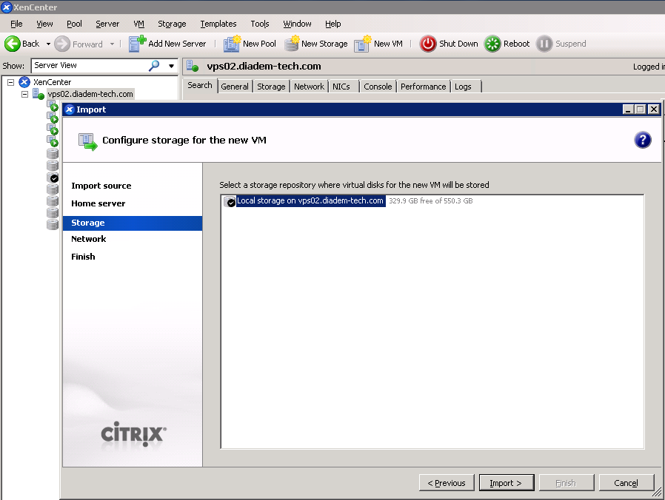
Task: Click the greyed Finish button
Action: click(x=567, y=483)
